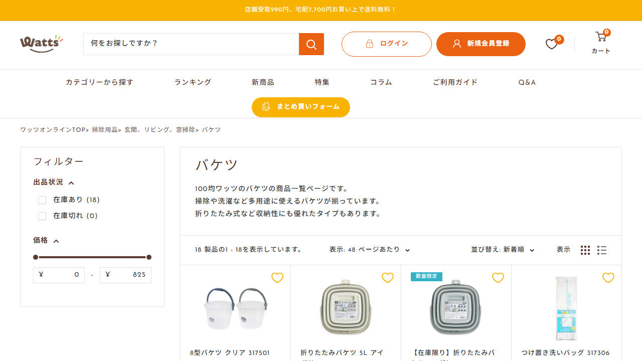Click the top shipping announcement banner

point(321,10)
